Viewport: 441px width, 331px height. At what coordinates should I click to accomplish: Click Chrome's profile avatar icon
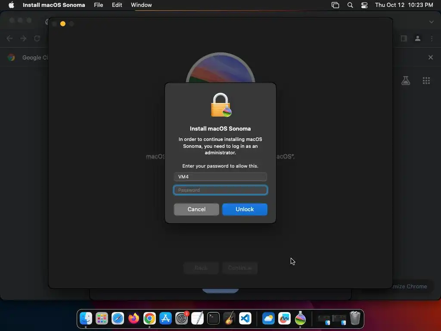tap(418, 38)
